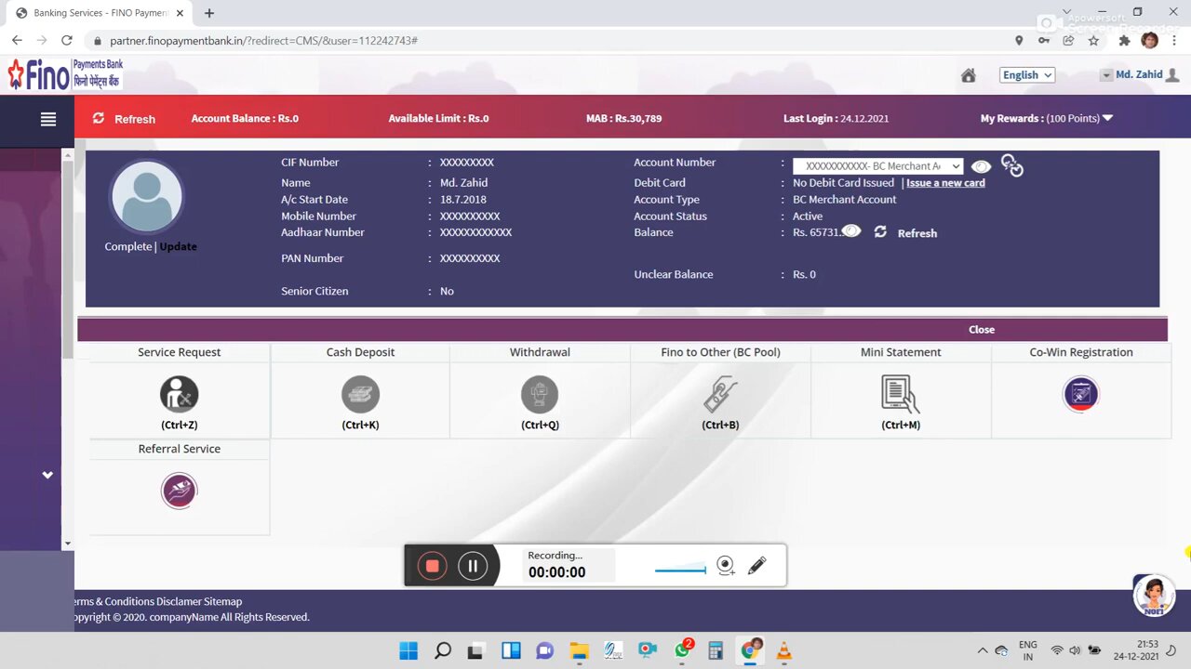The height and width of the screenshot is (669, 1191).
Task: Pause the screen recording
Action: pos(473,566)
